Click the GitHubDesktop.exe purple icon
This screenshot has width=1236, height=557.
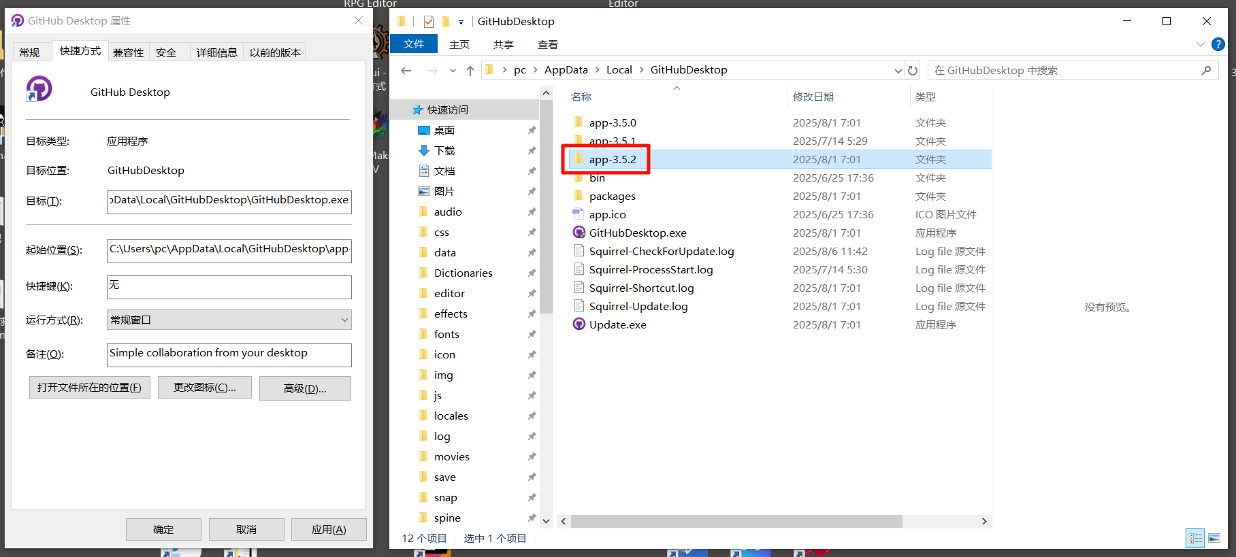coord(579,233)
